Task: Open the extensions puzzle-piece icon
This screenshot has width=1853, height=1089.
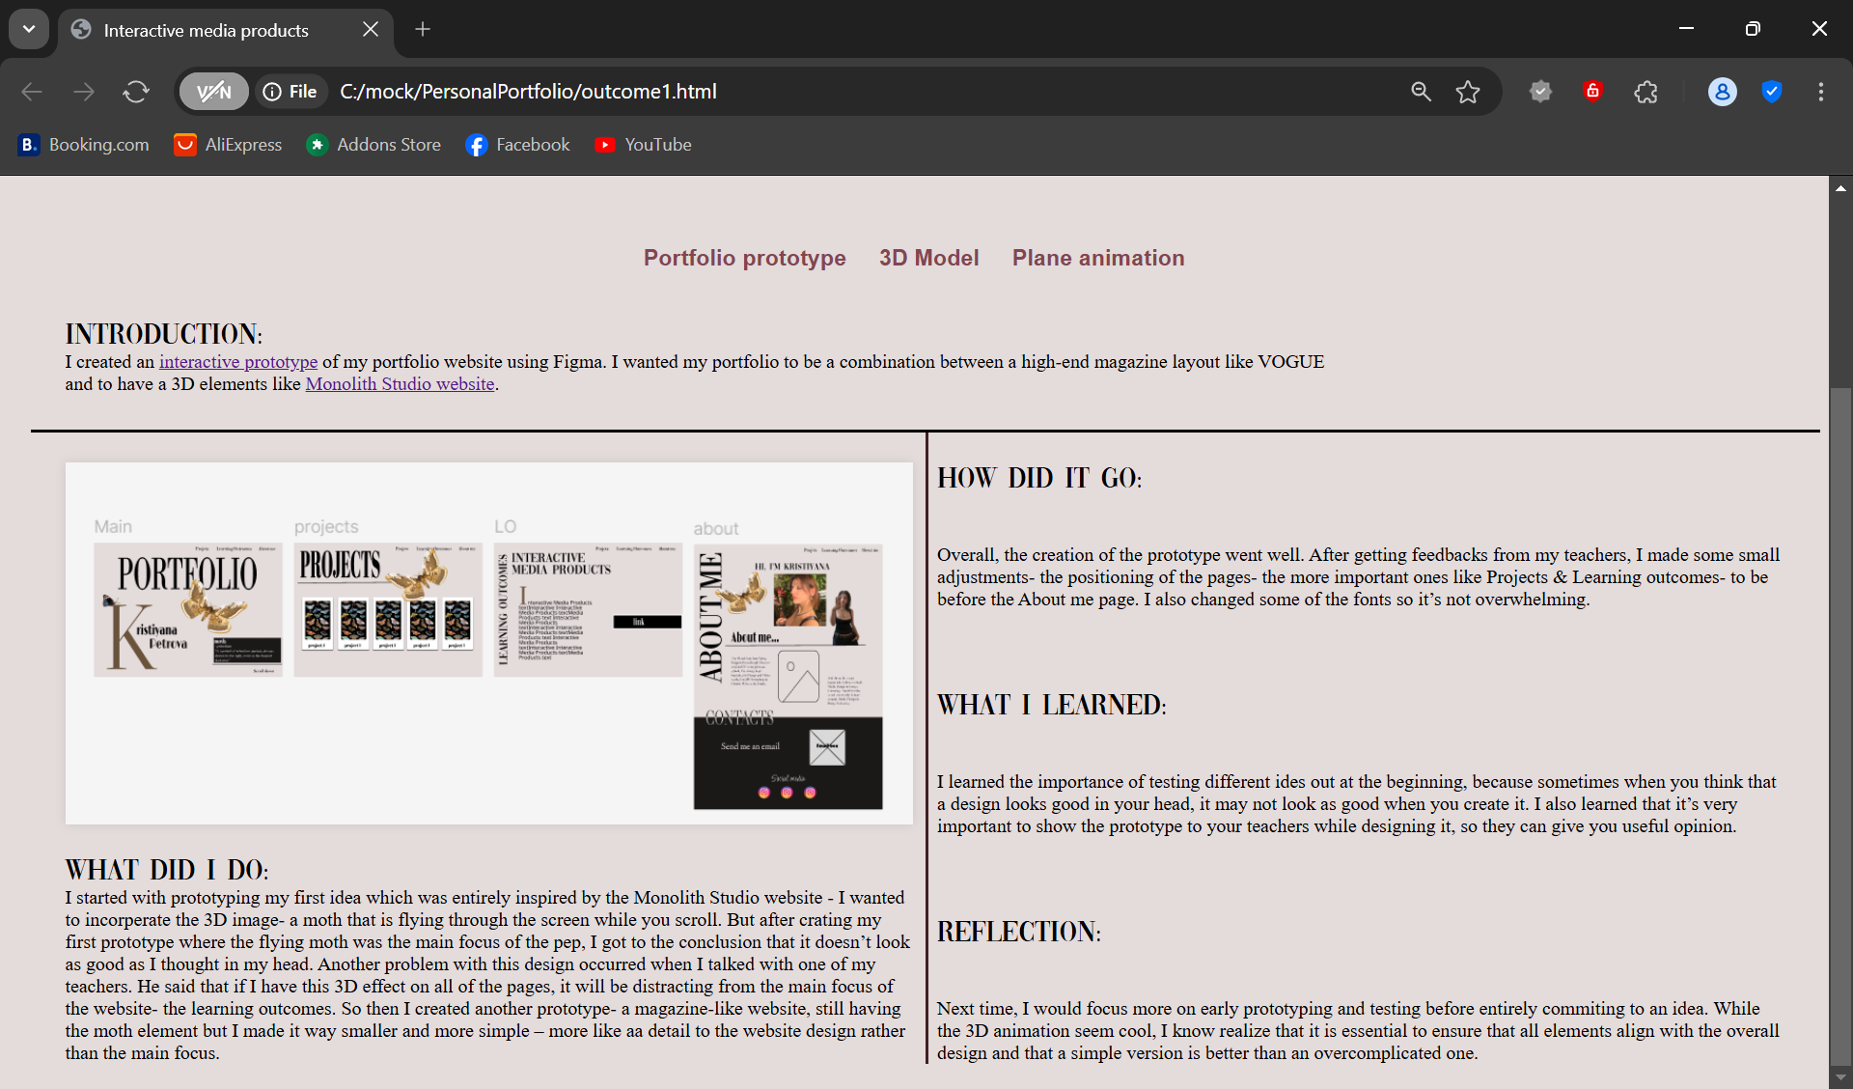Action: (1646, 92)
